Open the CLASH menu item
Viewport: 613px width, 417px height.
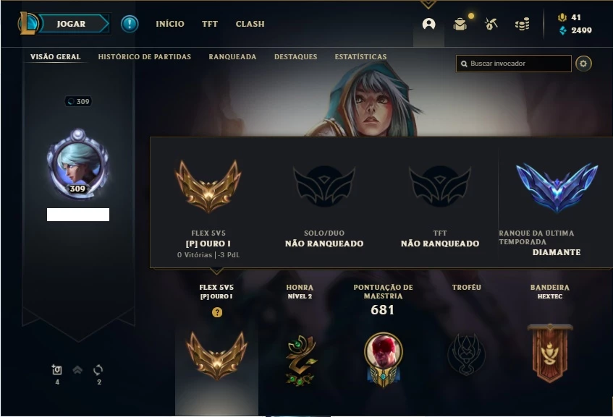tap(250, 24)
